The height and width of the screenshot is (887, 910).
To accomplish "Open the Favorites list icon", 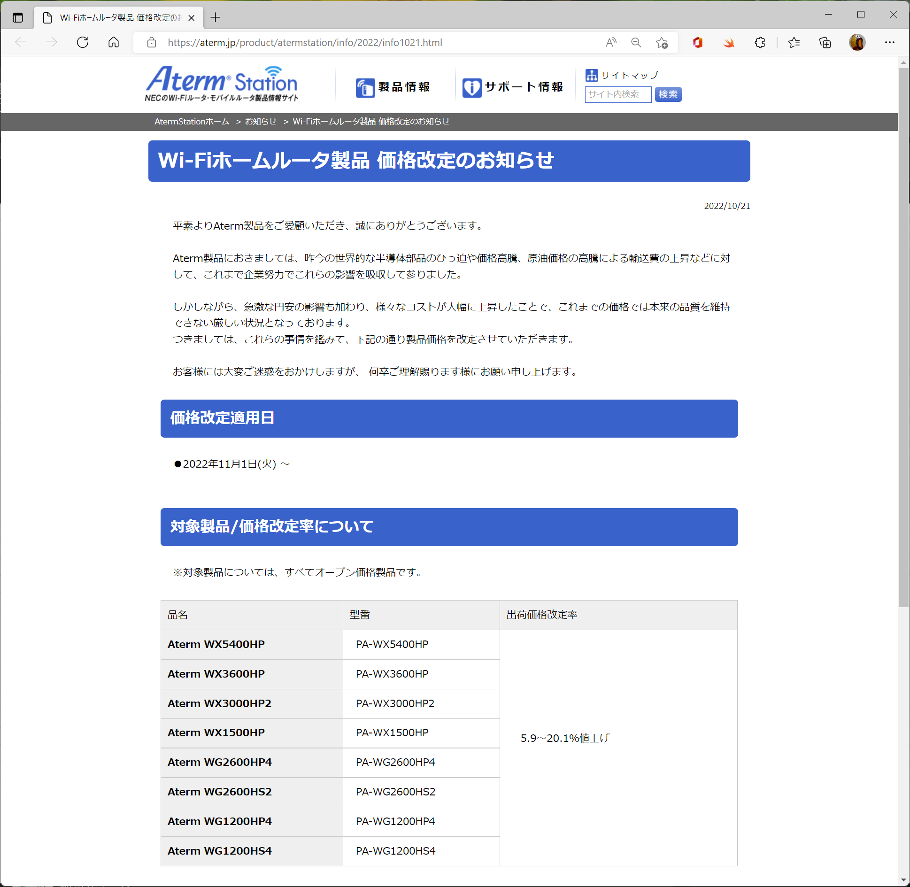I will [x=794, y=43].
